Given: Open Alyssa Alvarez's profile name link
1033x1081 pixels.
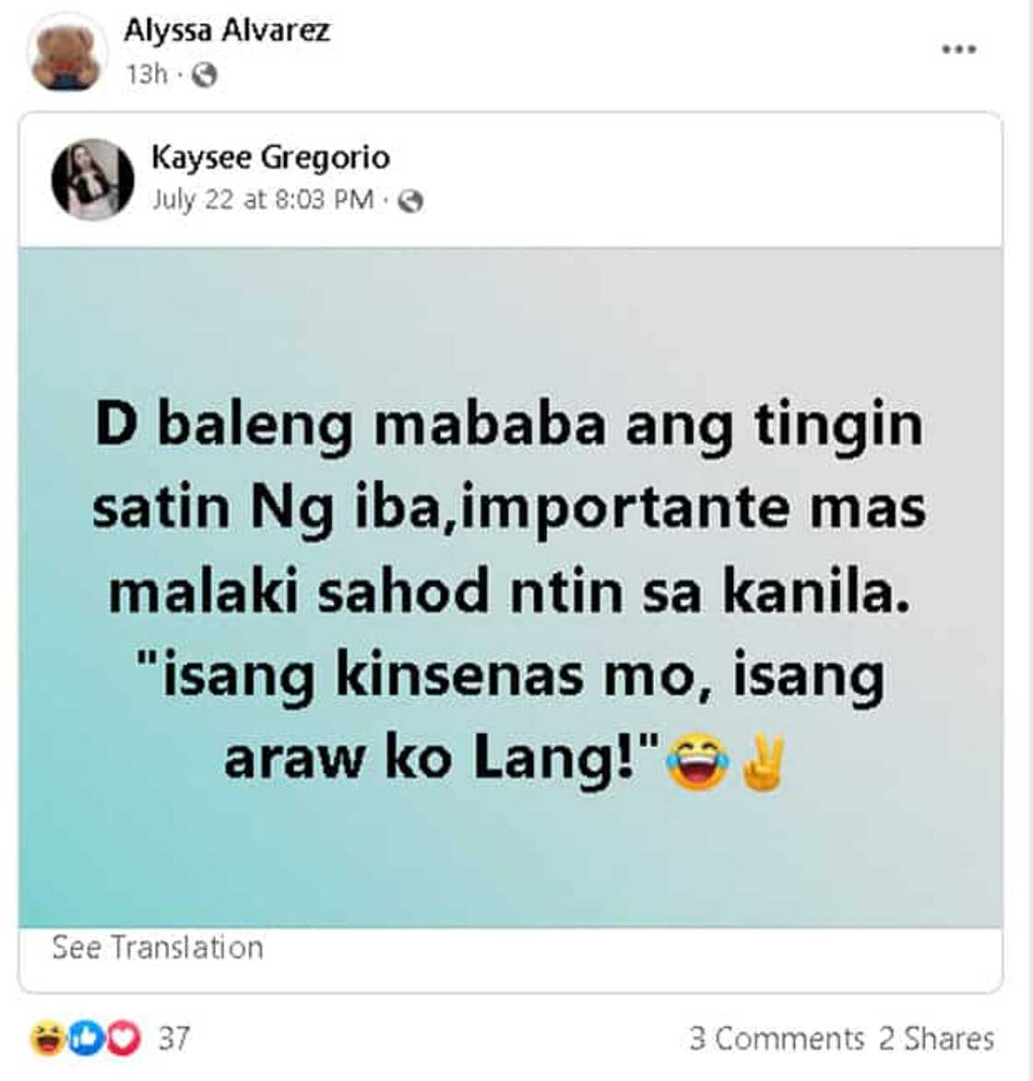Looking at the screenshot, I should coord(227,30).
